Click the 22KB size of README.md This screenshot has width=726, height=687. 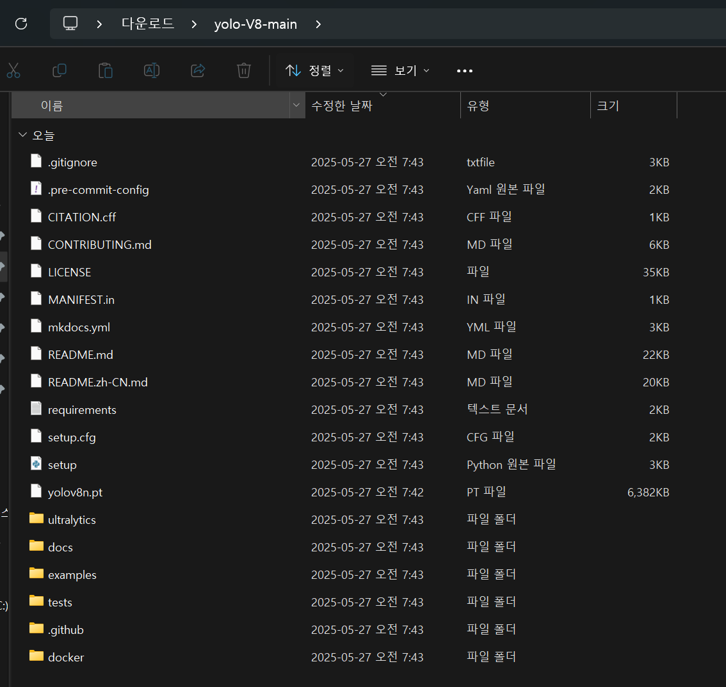[x=656, y=355]
